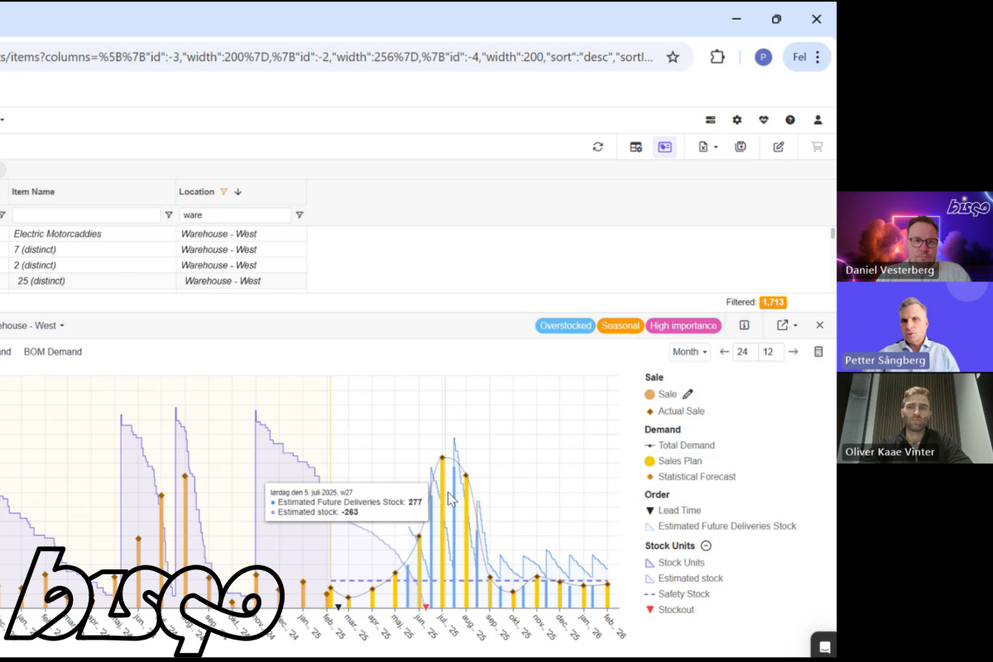Click the Location filter field containing 'ware'
This screenshot has width=993, height=662.
click(235, 215)
